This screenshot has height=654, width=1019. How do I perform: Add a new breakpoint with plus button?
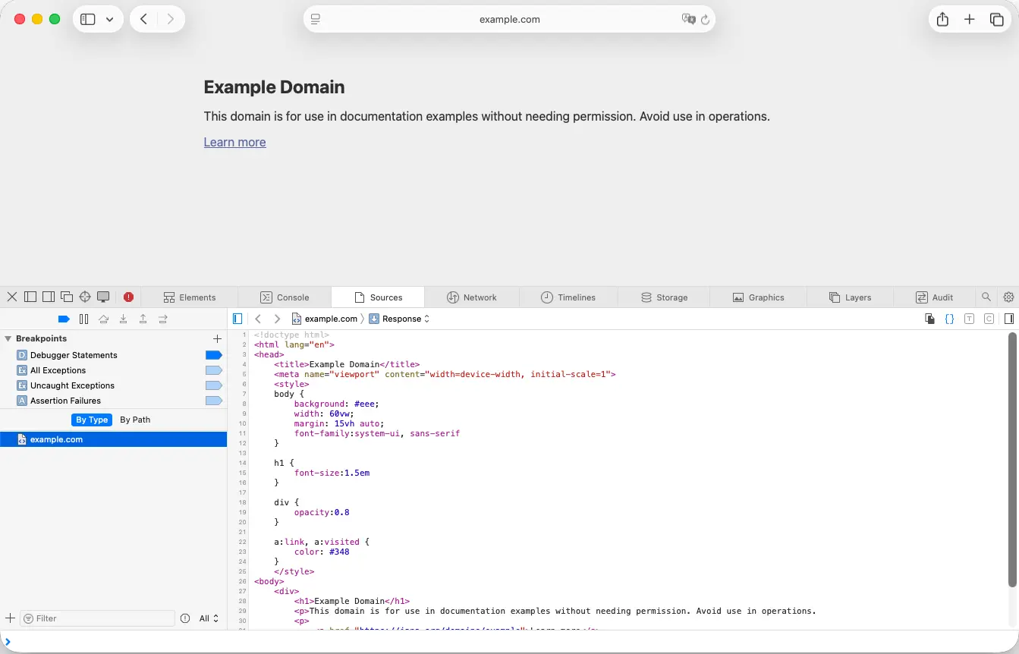pos(217,338)
